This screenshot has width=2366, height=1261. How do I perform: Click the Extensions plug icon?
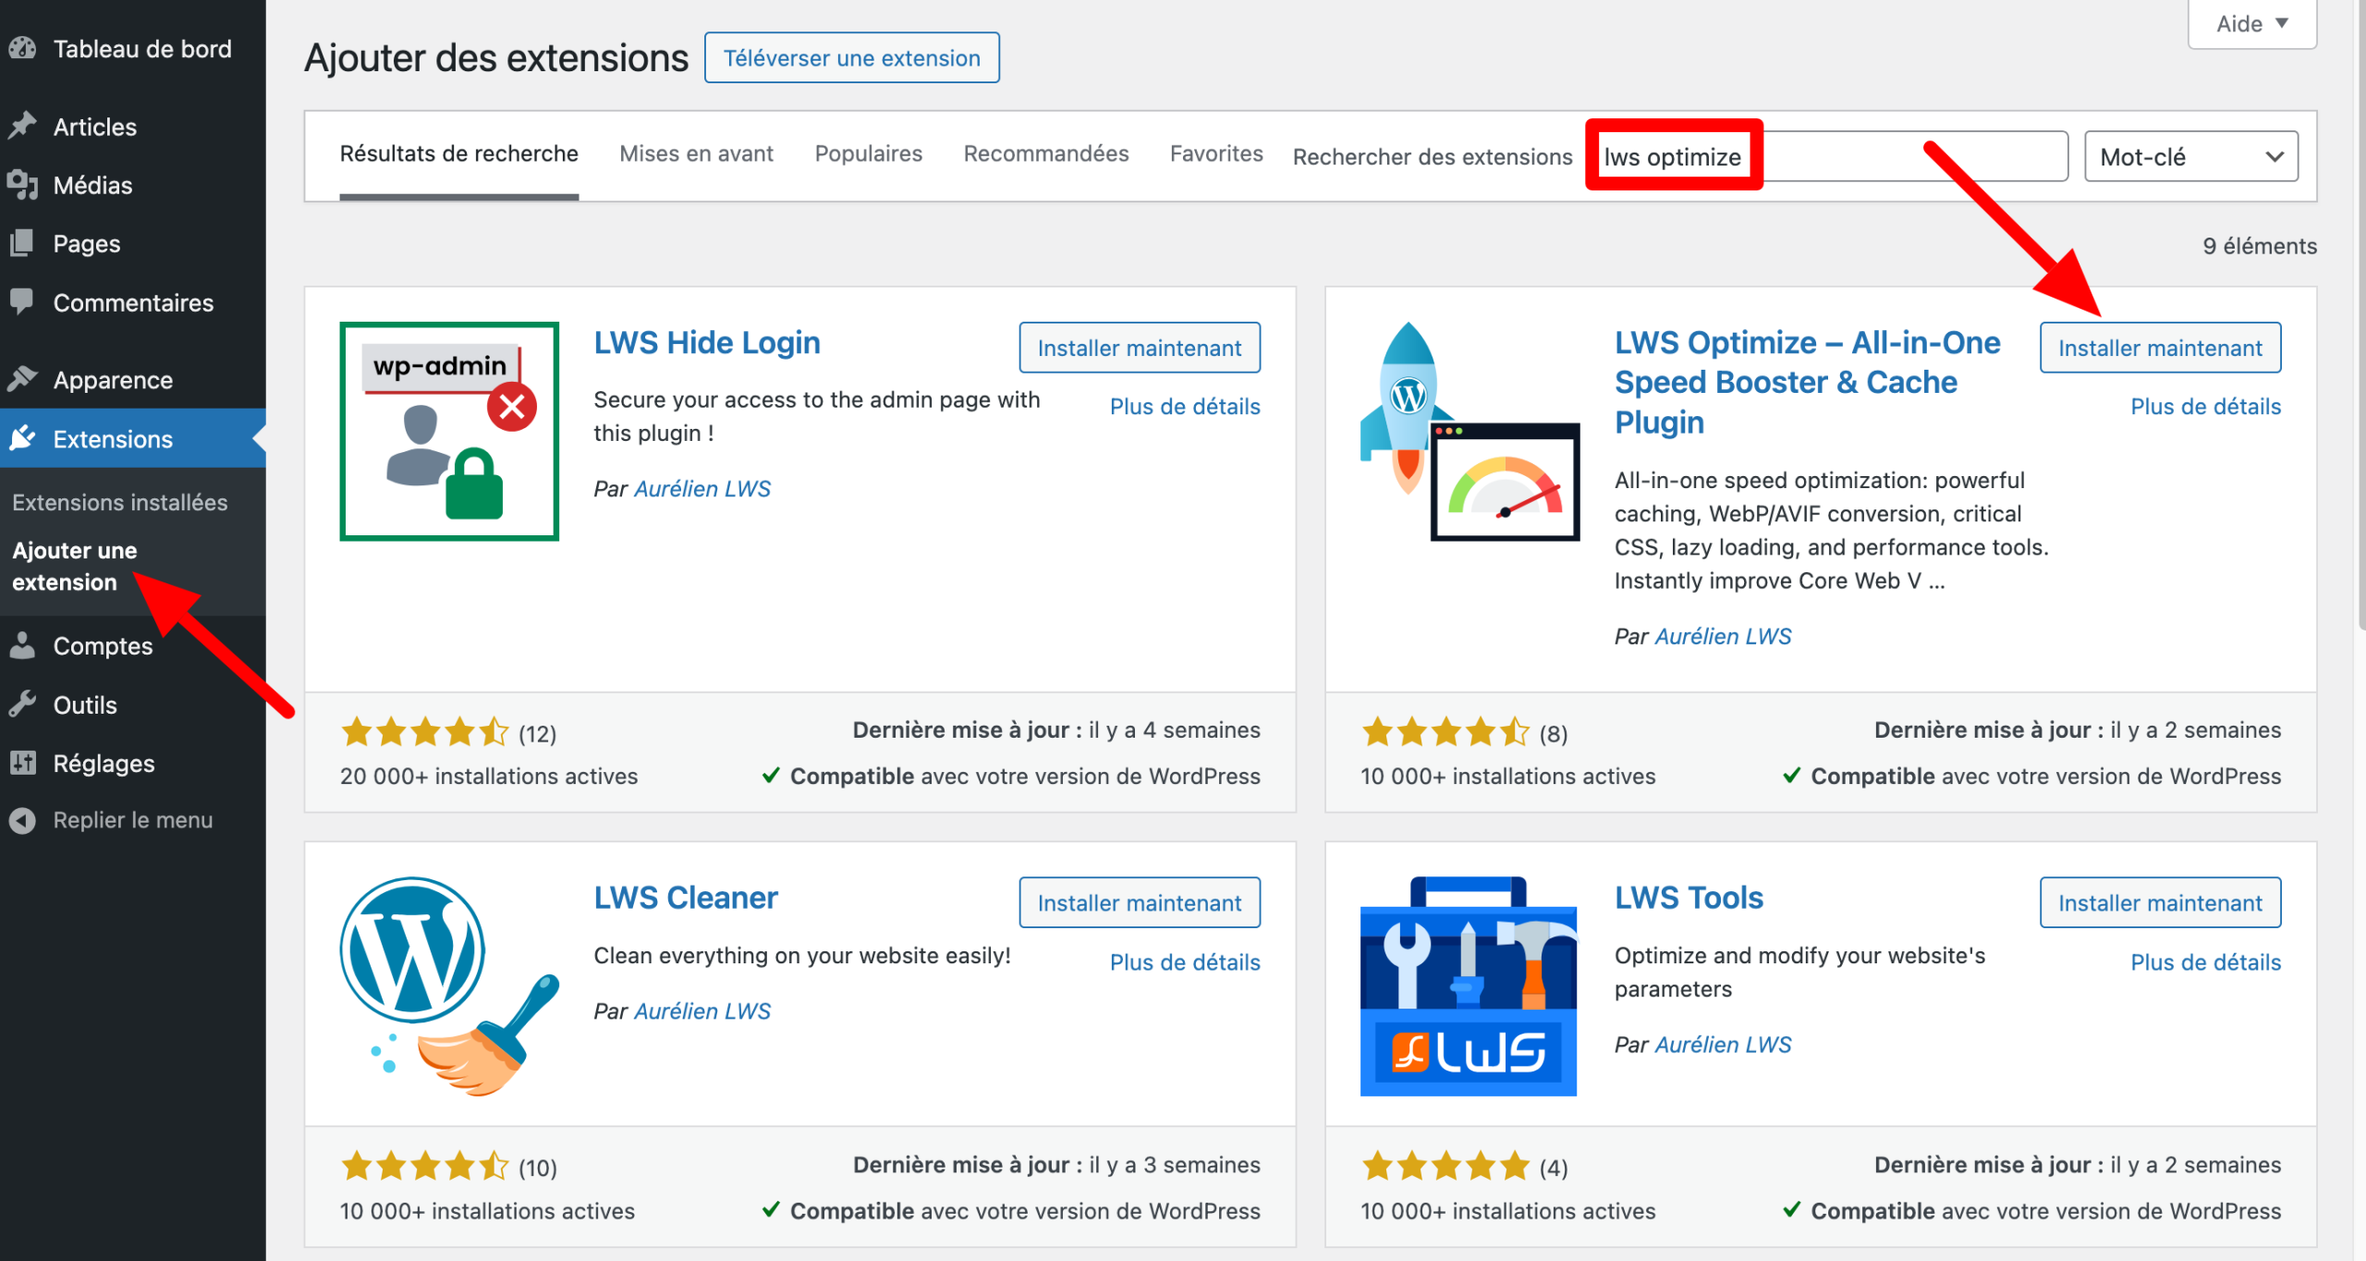pyautogui.click(x=22, y=438)
